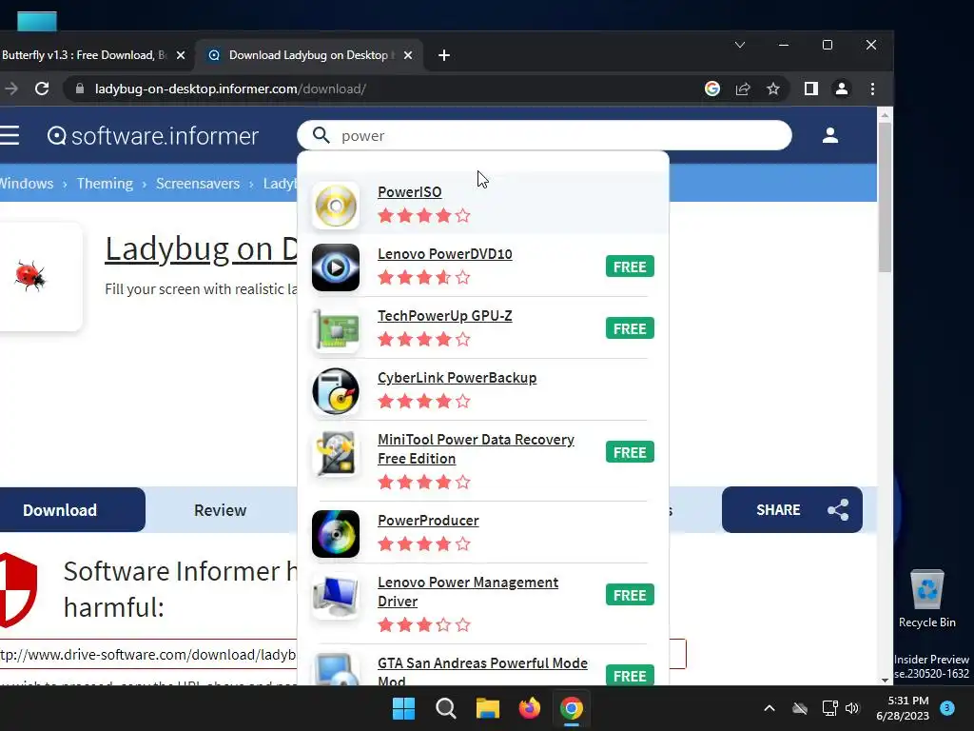Open Chrome three-dot menu
974x731 pixels.
[x=872, y=89]
